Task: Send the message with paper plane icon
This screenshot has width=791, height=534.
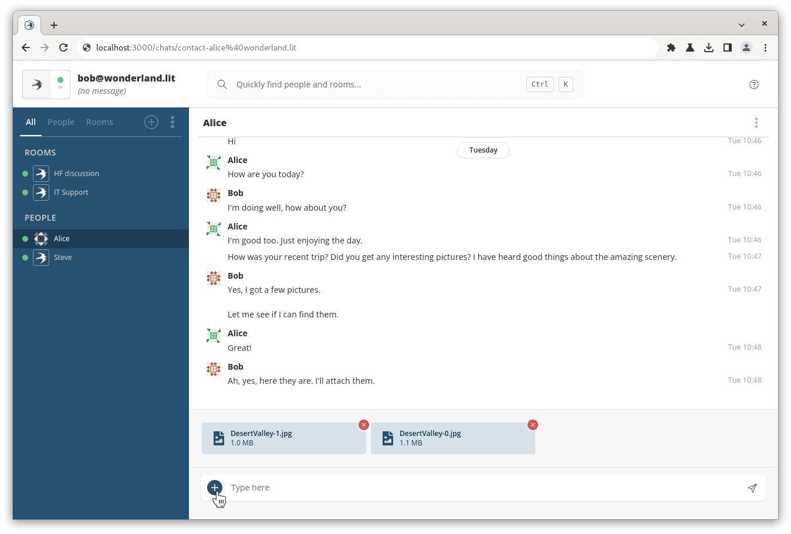Action: point(752,488)
